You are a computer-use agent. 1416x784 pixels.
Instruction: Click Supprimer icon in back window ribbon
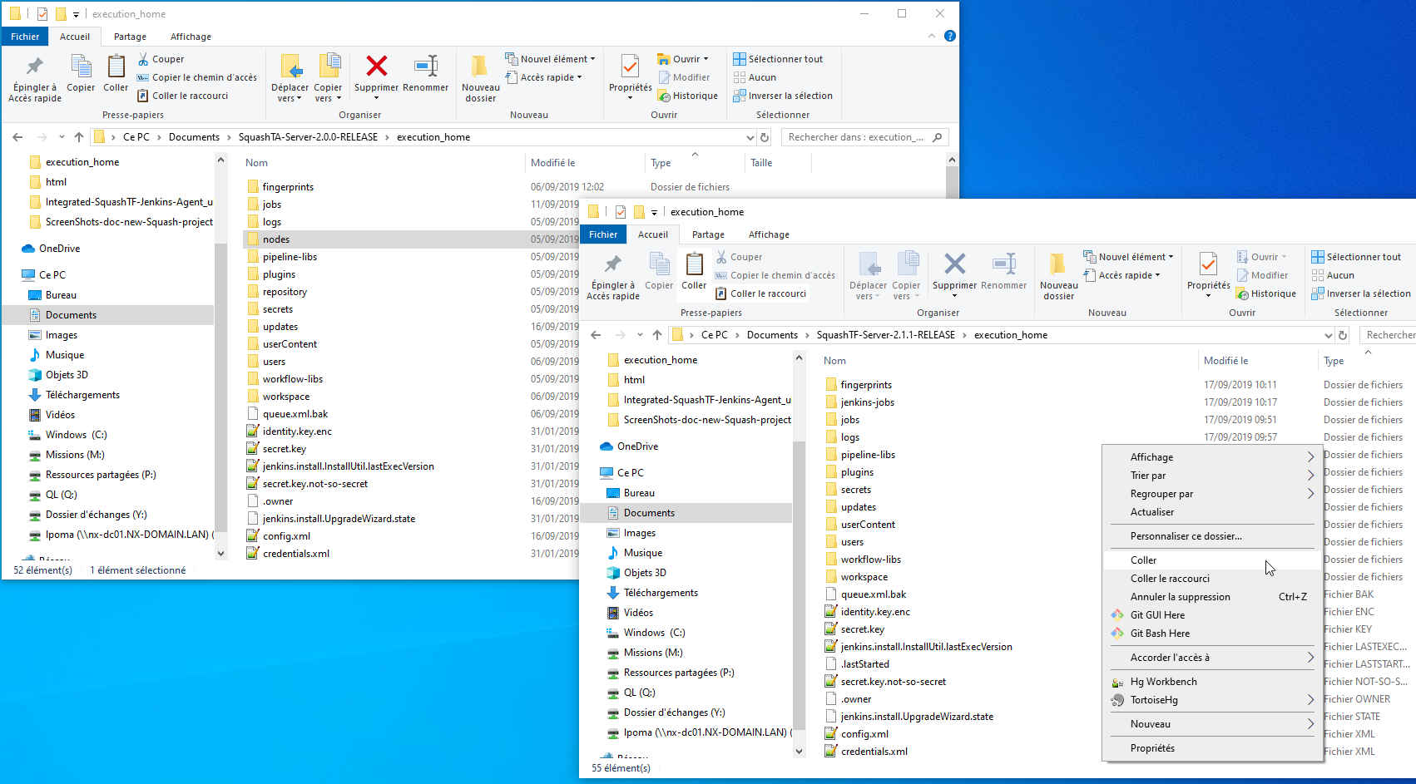[376, 67]
